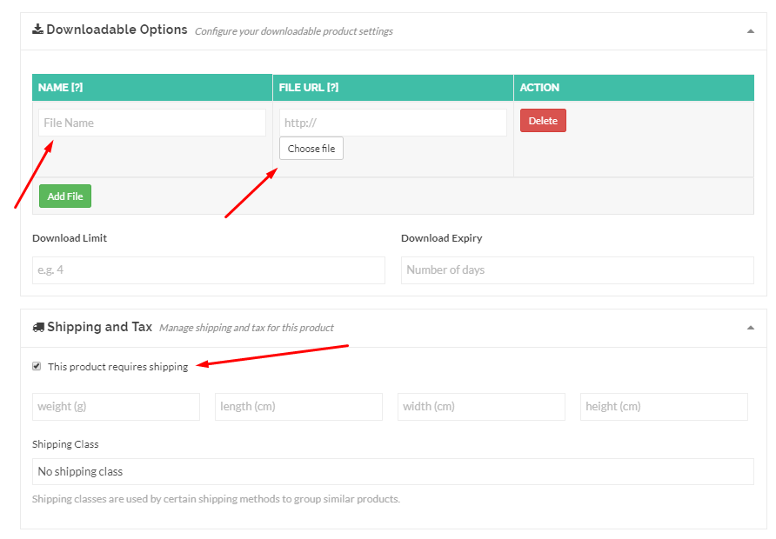Click the download icon beside Downloadable Options

pyautogui.click(x=37, y=30)
